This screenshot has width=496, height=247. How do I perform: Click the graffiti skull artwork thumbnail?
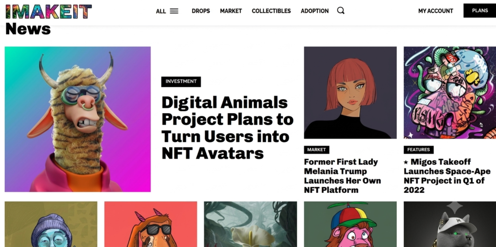click(x=450, y=92)
